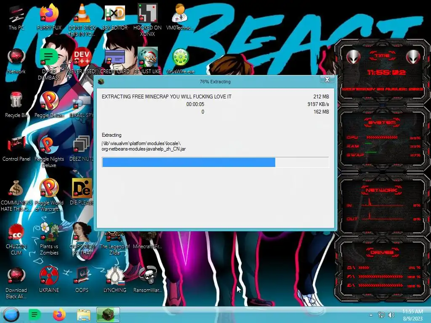
Task: Select the DEEZ NUTZ stacked windows icon
Action: (81, 149)
